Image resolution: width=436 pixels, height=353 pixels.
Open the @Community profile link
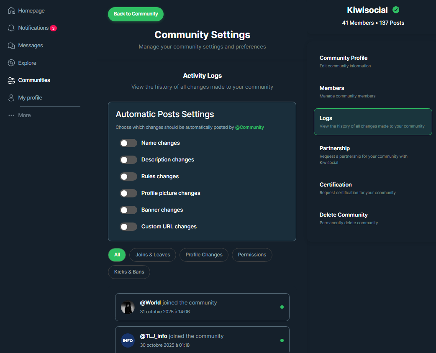[249, 127]
